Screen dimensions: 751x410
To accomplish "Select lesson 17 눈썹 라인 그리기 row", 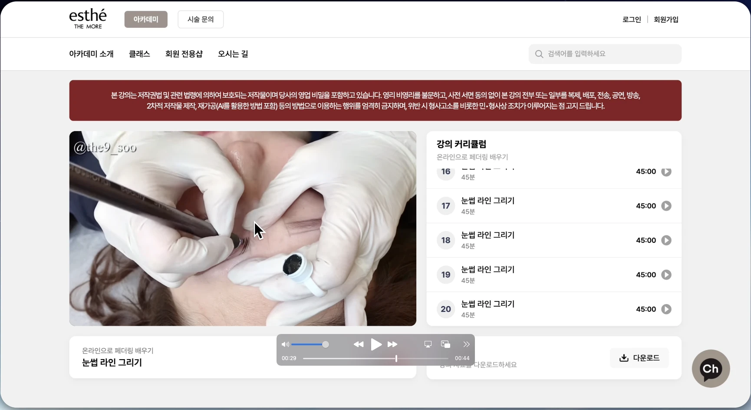I will pyautogui.click(x=554, y=206).
